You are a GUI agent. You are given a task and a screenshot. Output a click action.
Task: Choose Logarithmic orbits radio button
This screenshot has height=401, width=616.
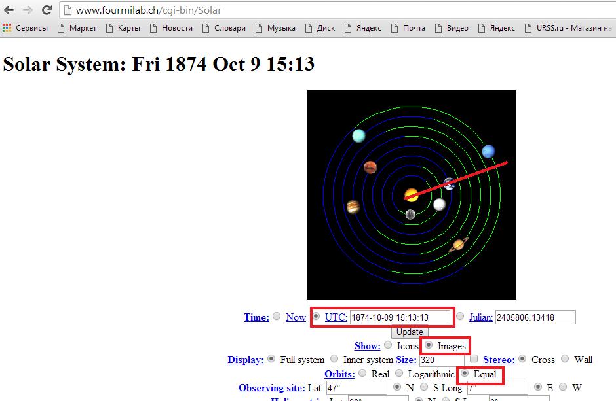pos(398,374)
